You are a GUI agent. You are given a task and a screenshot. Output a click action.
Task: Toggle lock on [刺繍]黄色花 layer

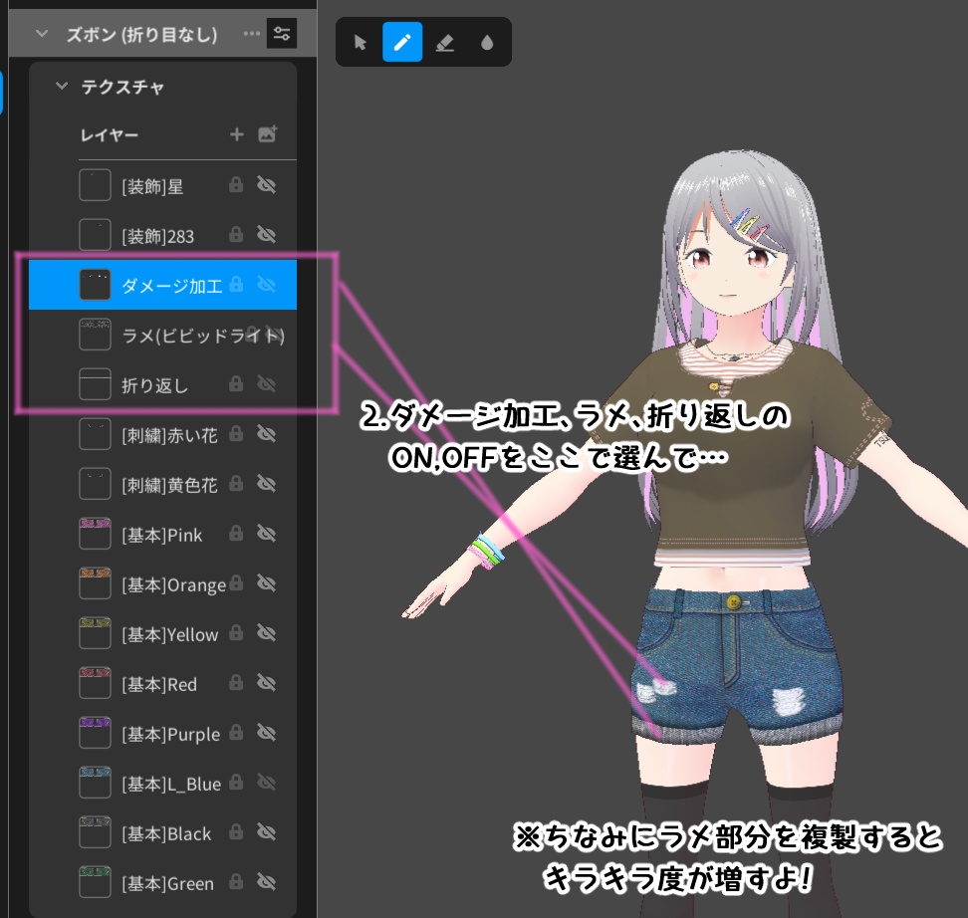pyautogui.click(x=236, y=484)
